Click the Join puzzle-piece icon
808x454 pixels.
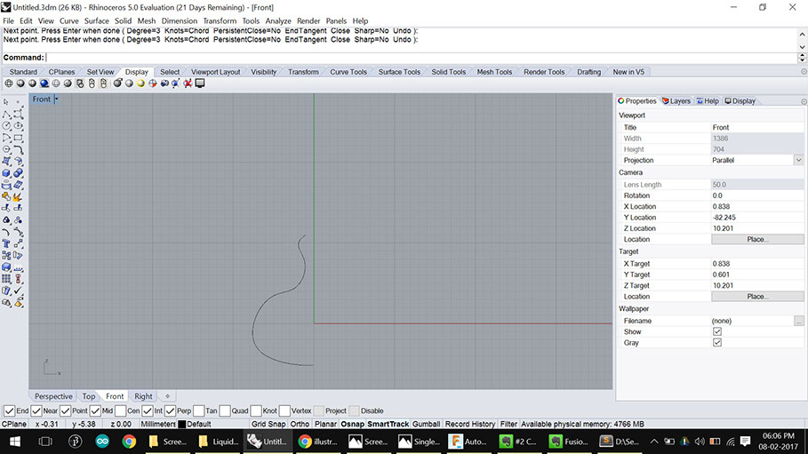point(6,197)
